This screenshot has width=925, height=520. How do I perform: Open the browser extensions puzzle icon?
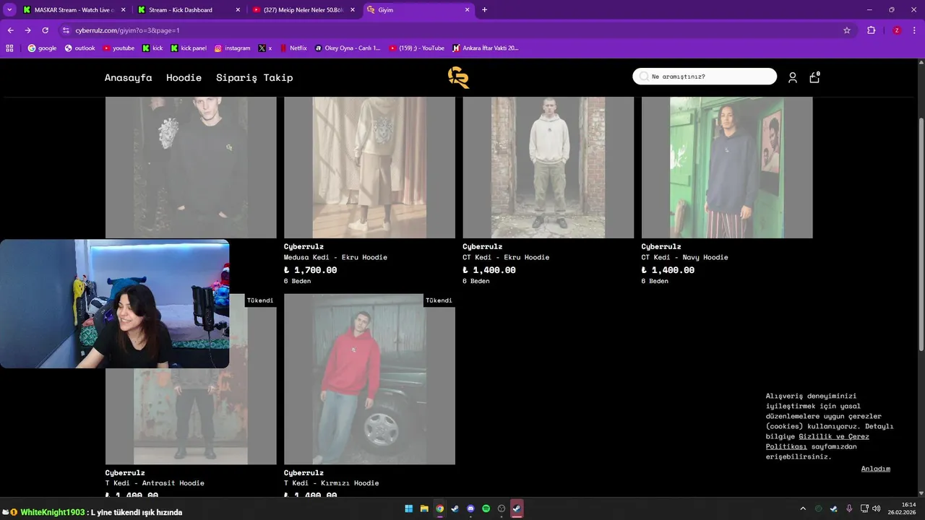tap(871, 30)
